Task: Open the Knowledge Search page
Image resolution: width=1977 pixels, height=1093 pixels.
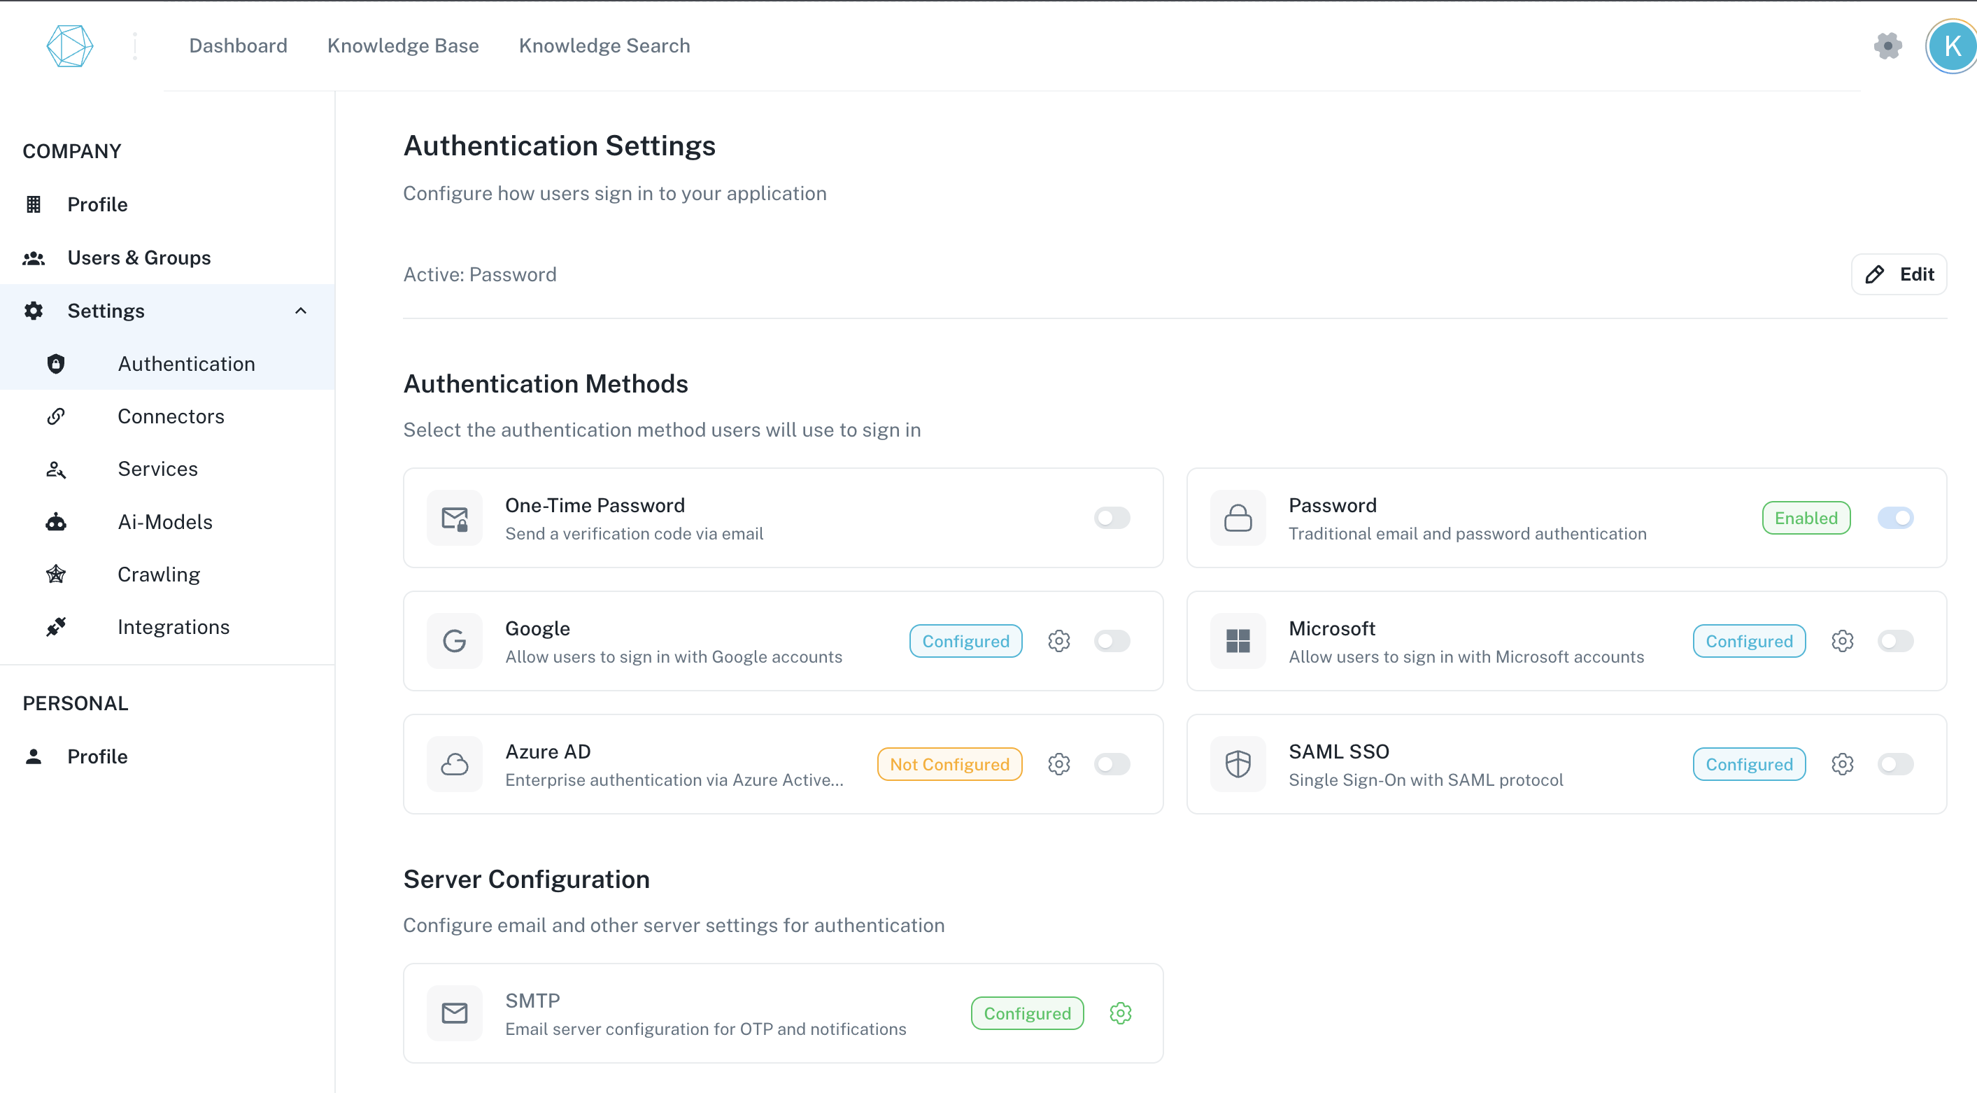Action: tap(604, 45)
